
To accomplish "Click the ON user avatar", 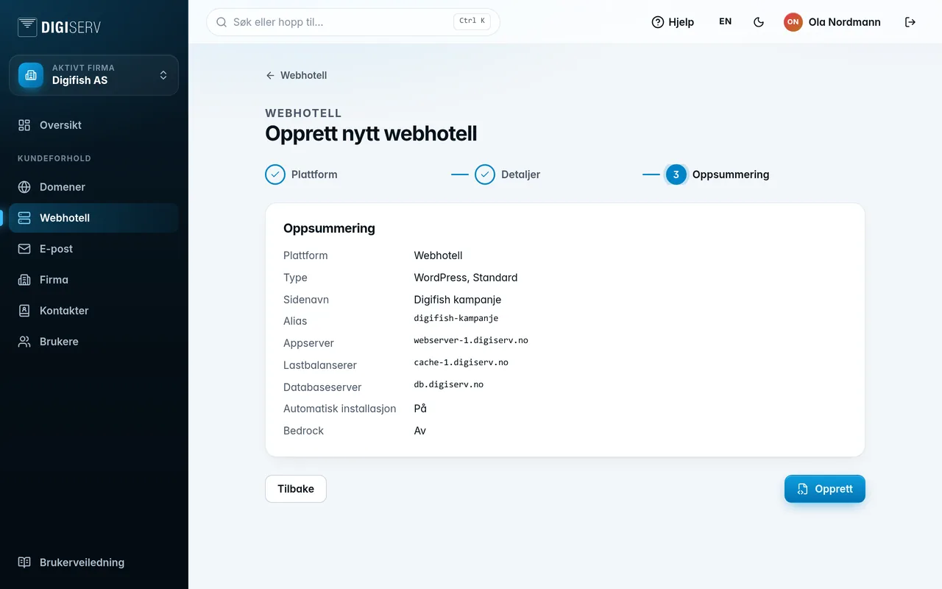I will pos(793,22).
